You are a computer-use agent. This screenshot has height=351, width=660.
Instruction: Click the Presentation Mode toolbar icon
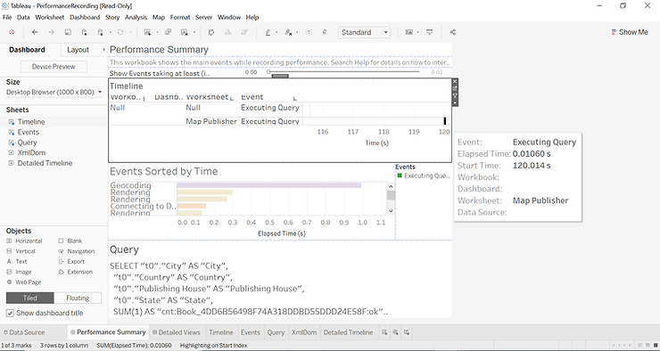(429, 32)
